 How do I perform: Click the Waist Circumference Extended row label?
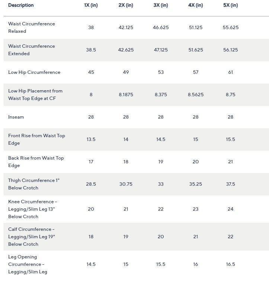(x=32, y=50)
